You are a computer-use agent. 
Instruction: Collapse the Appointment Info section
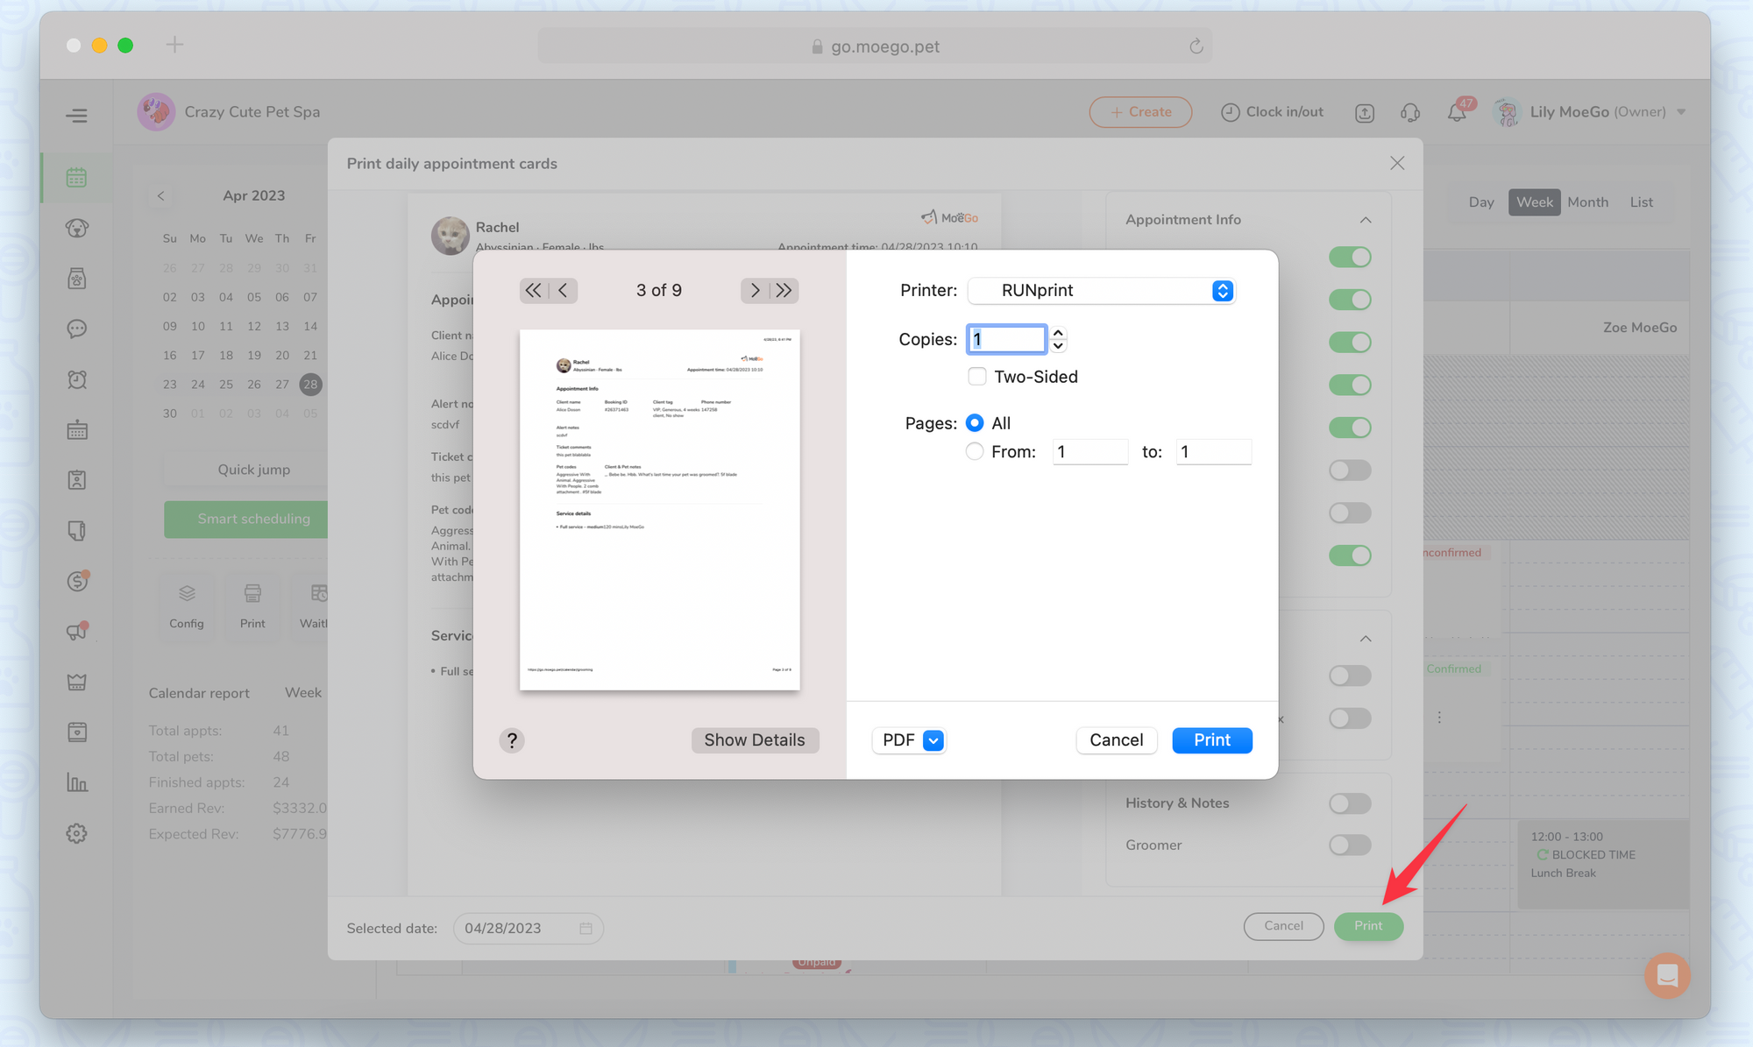pyautogui.click(x=1366, y=220)
